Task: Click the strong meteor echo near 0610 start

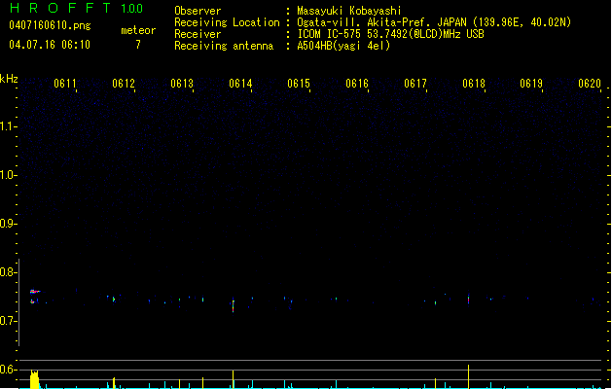Action: coord(35,292)
